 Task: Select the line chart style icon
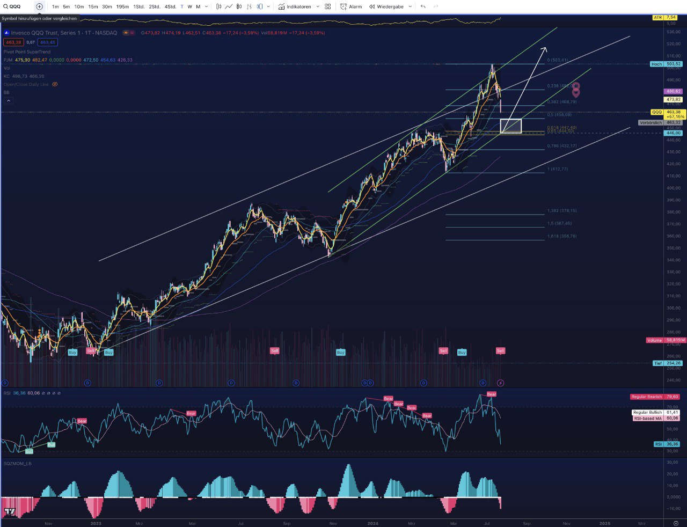click(x=229, y=6)
